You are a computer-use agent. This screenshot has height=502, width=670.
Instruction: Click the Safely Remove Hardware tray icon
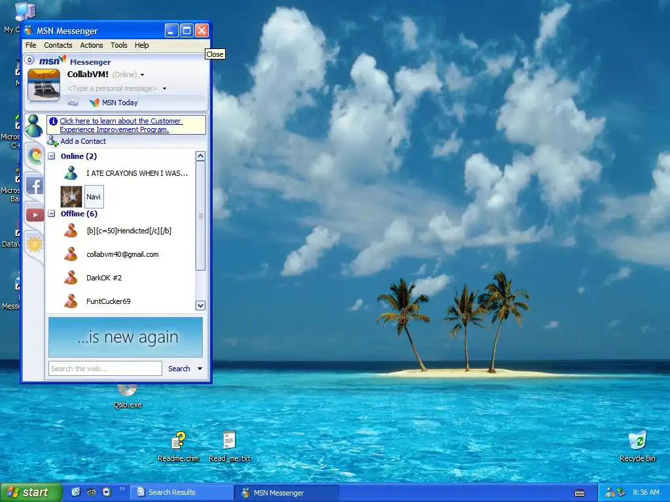[622, 493]
